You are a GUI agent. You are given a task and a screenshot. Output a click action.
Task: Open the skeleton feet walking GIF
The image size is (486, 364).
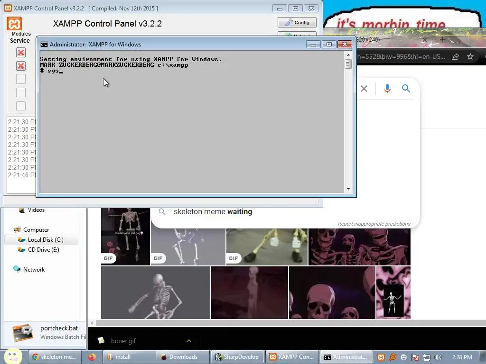tap(267, 247)
